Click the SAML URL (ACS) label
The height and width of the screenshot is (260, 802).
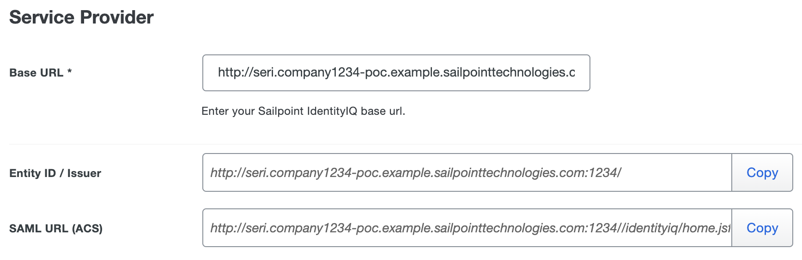55,229
